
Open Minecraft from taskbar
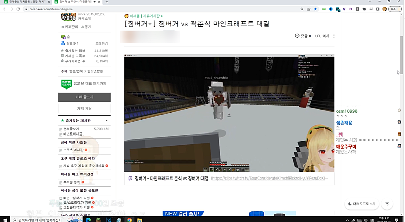pyautogui.click(x=98, y=220)
